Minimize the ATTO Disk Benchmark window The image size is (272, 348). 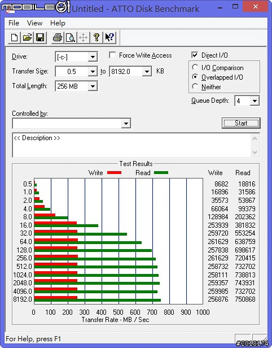[220, 7]
